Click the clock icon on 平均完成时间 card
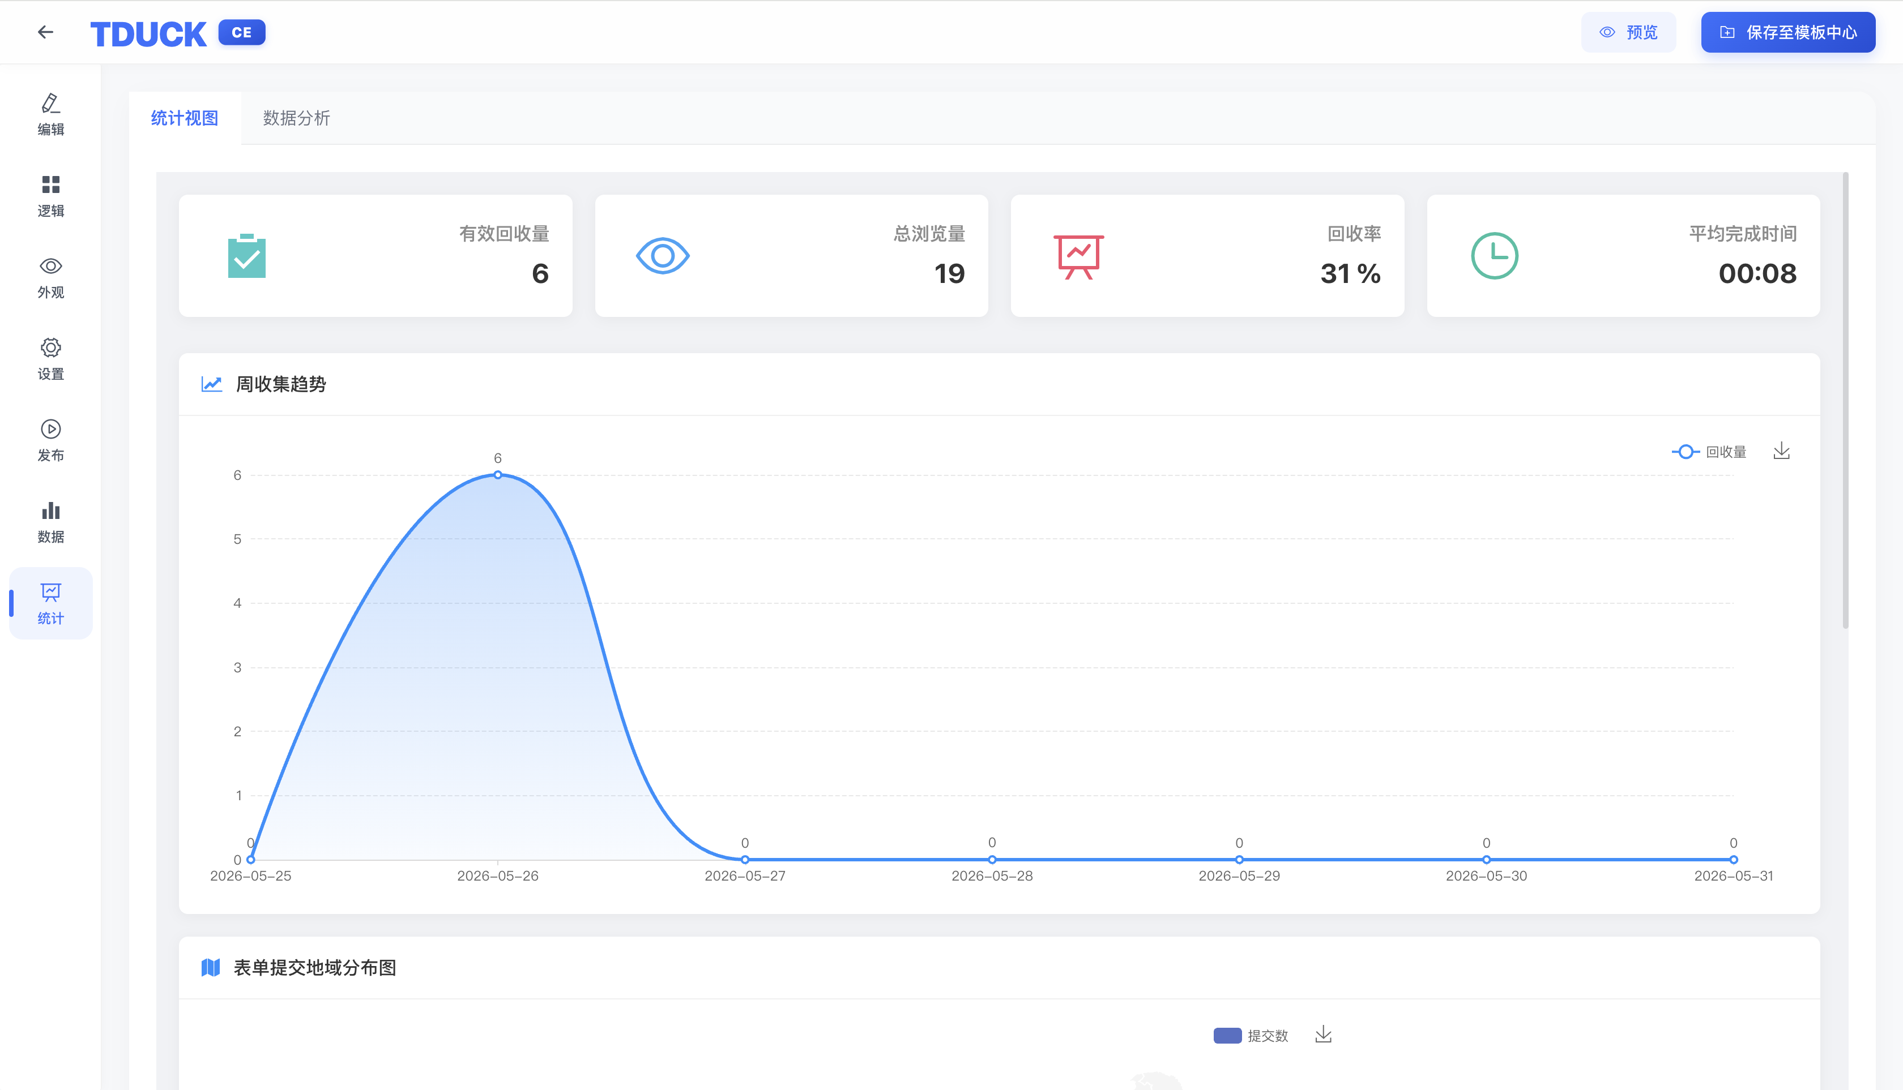This screenshot has width=1903, height=1090. [1495, 256]
